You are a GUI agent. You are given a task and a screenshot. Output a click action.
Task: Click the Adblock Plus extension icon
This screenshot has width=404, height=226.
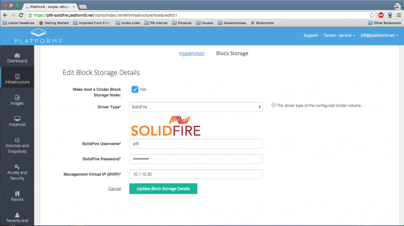click(x=381, y=15)
